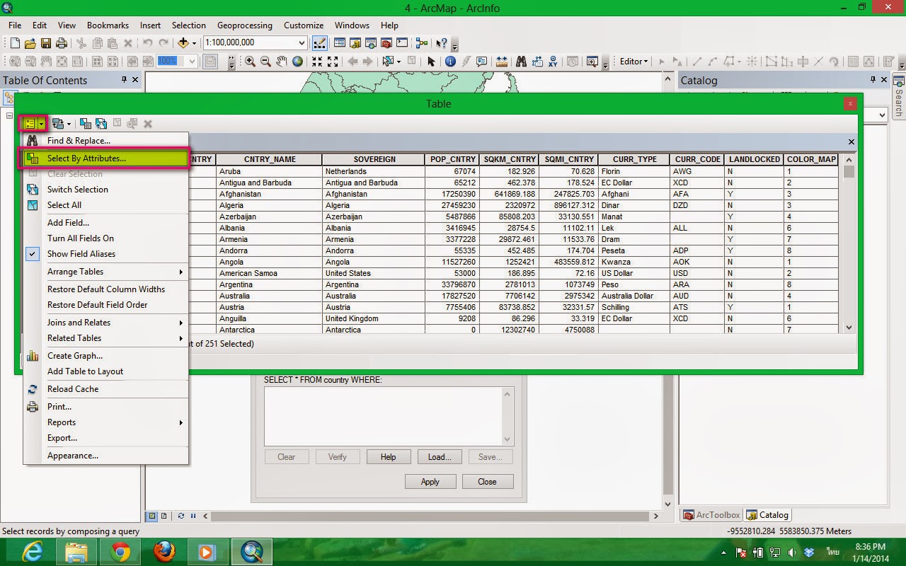Open Google Chrome from the taskbar
Viewport: 906px width, 566px height.
pos(120,551)
